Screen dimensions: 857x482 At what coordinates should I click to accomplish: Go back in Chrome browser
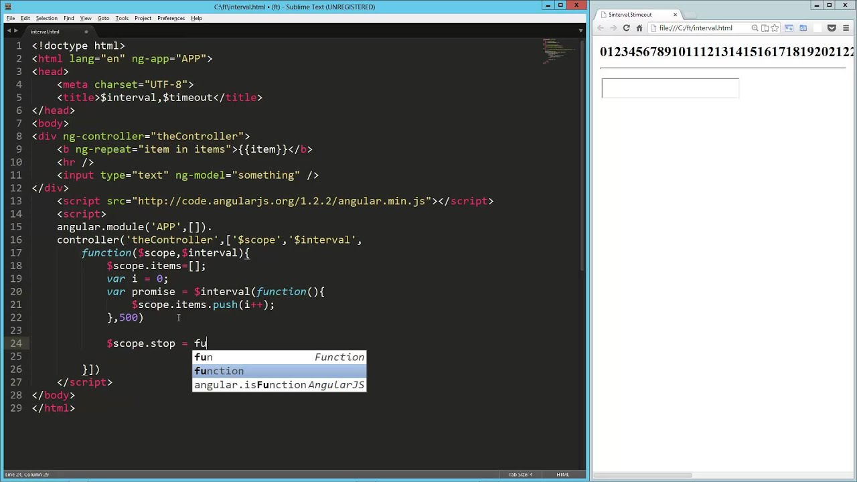[x=601, y=28]
